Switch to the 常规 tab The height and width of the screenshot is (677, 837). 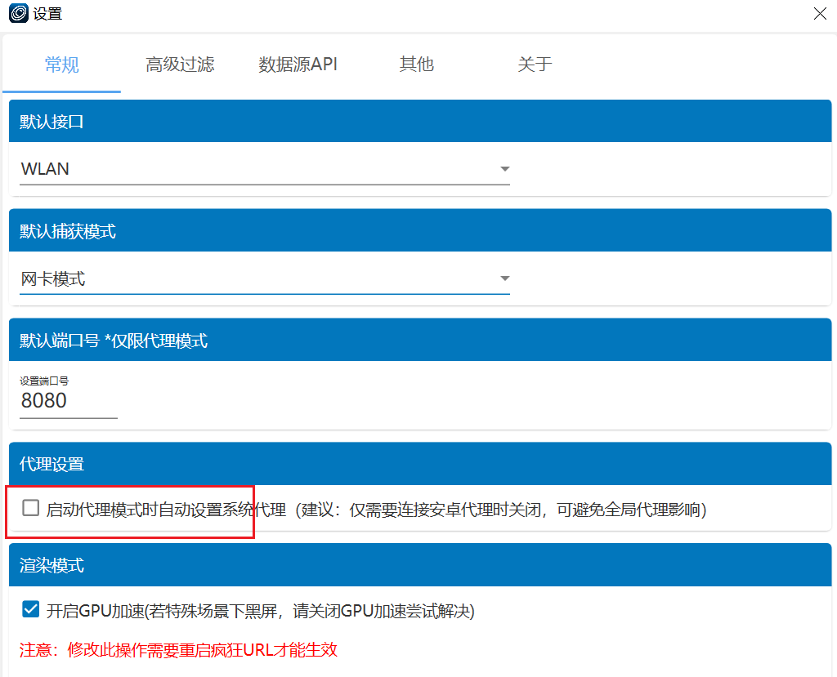click(62, 65)
